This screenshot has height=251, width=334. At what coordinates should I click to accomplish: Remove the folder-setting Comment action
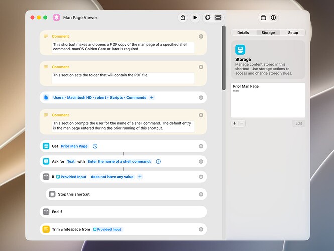(x=201, y=67)
